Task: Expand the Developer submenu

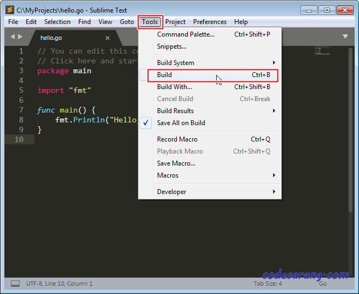Action: coord(210,192)
